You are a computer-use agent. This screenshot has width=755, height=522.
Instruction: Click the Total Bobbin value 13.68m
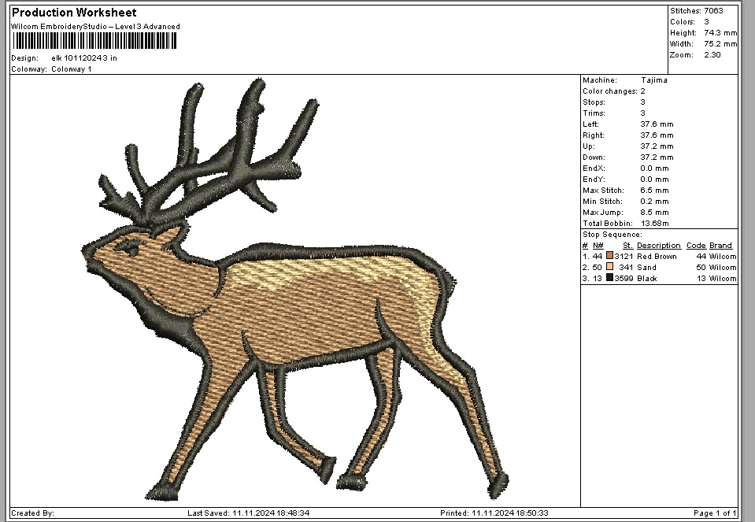click(656, 224)
